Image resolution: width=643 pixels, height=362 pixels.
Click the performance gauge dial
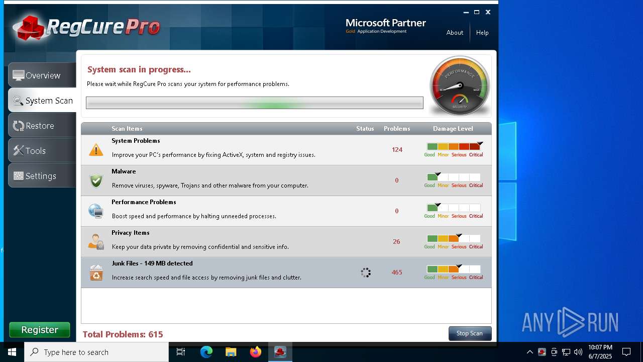(460, 85)
